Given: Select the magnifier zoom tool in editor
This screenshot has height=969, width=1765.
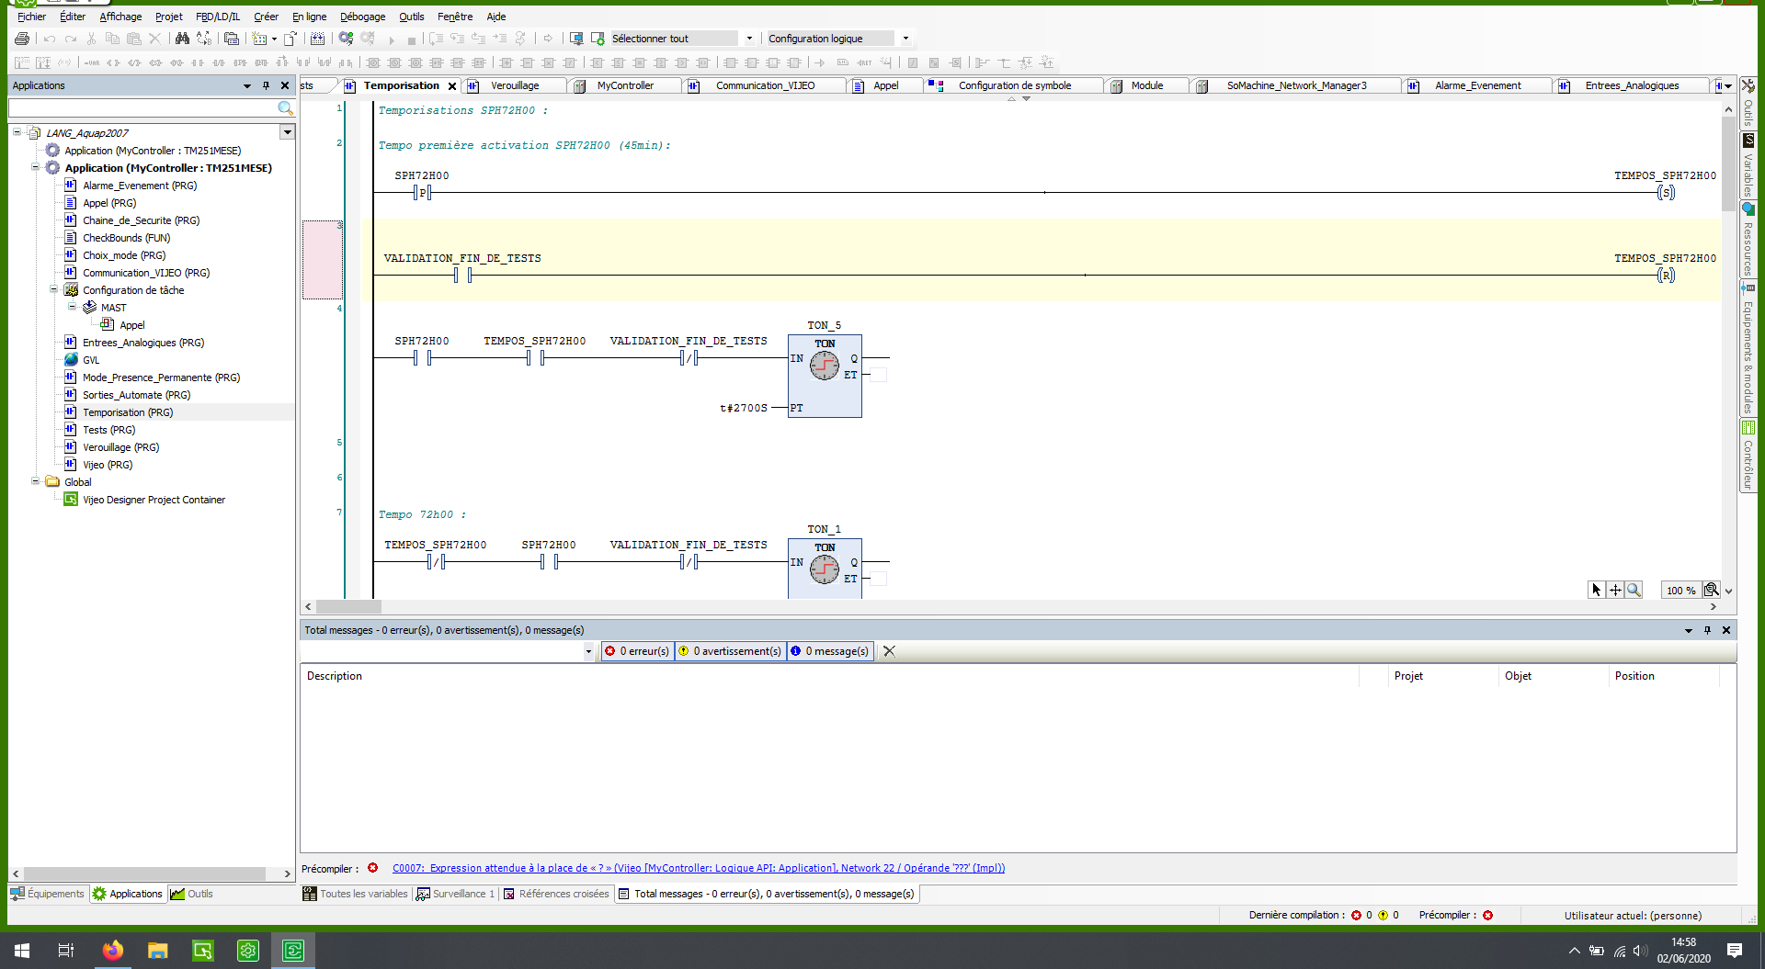Looking at the screenshot, I should point(1634,591).
